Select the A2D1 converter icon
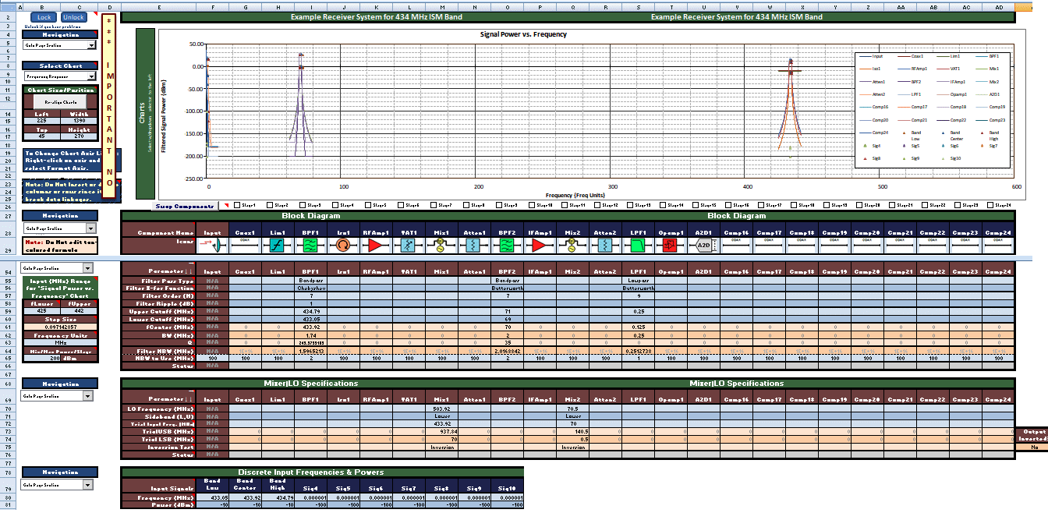This screenshot has width=1048, height=513. 703,246
